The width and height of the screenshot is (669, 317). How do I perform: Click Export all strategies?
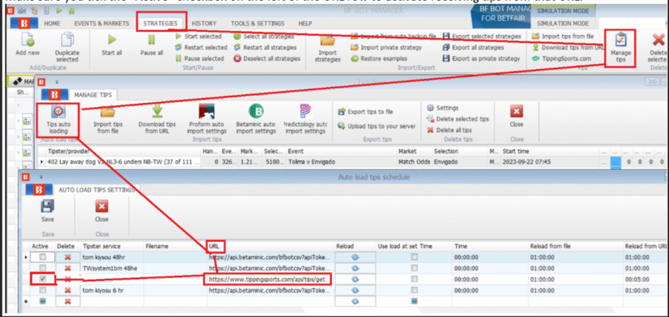pyautogui.click(x=473, y=48)
